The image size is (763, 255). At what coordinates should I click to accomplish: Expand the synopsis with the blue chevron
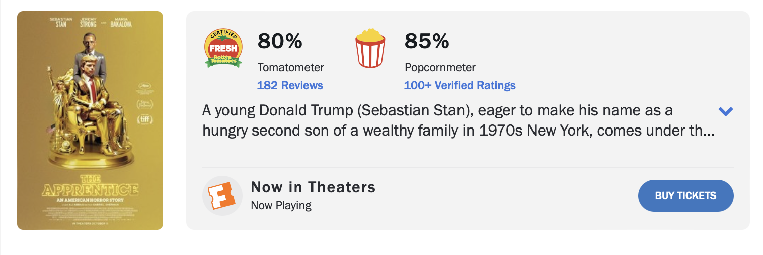725,111
